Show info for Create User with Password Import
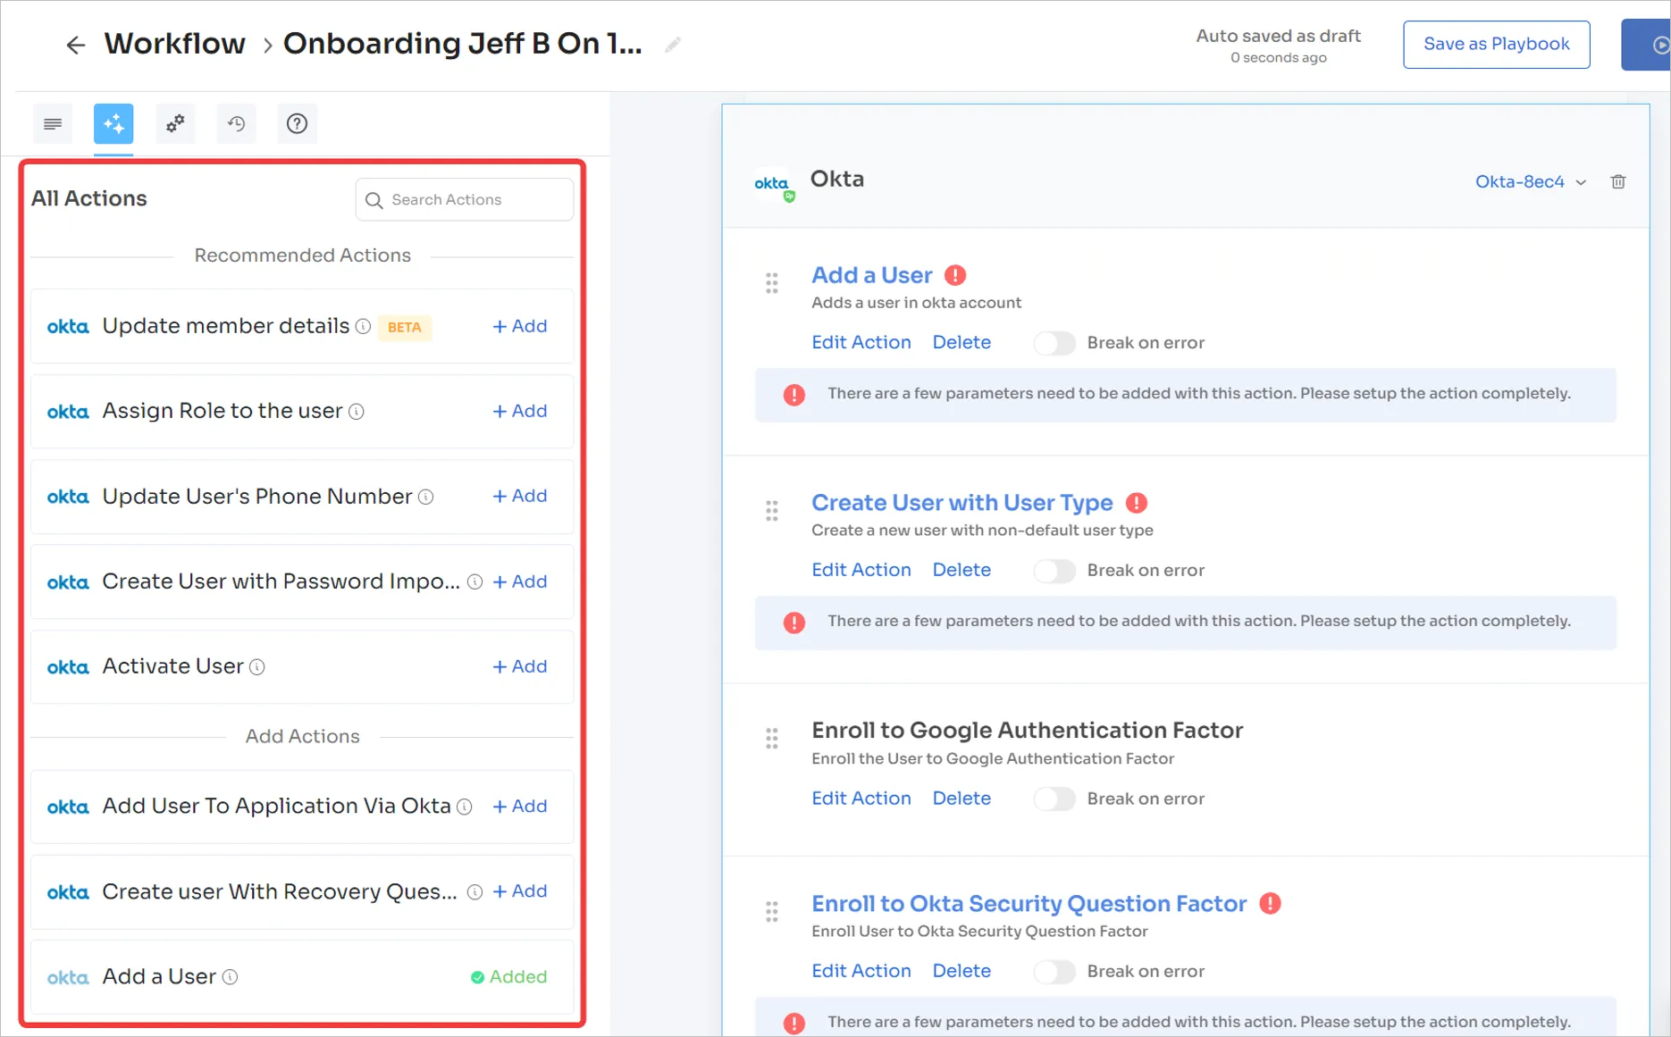This screenshot has width=1671, height=1037. (x=475, y=582)
